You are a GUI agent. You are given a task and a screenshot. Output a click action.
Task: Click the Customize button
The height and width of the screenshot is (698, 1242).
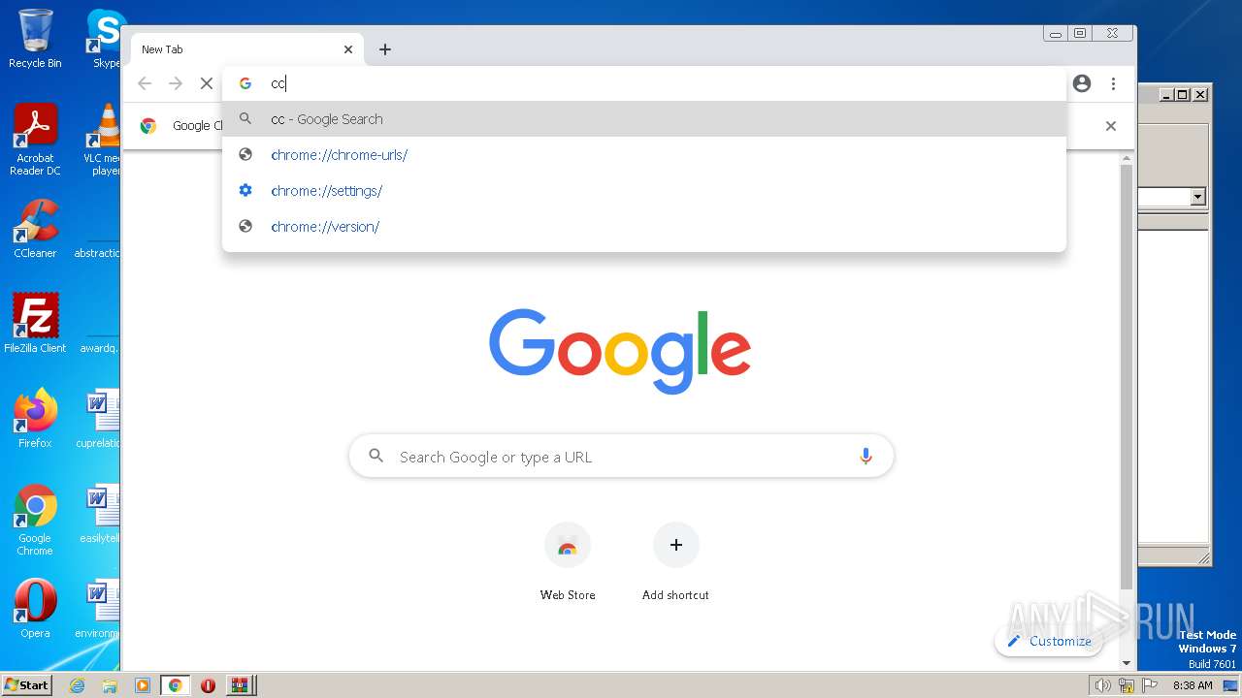click(1049, 641)
